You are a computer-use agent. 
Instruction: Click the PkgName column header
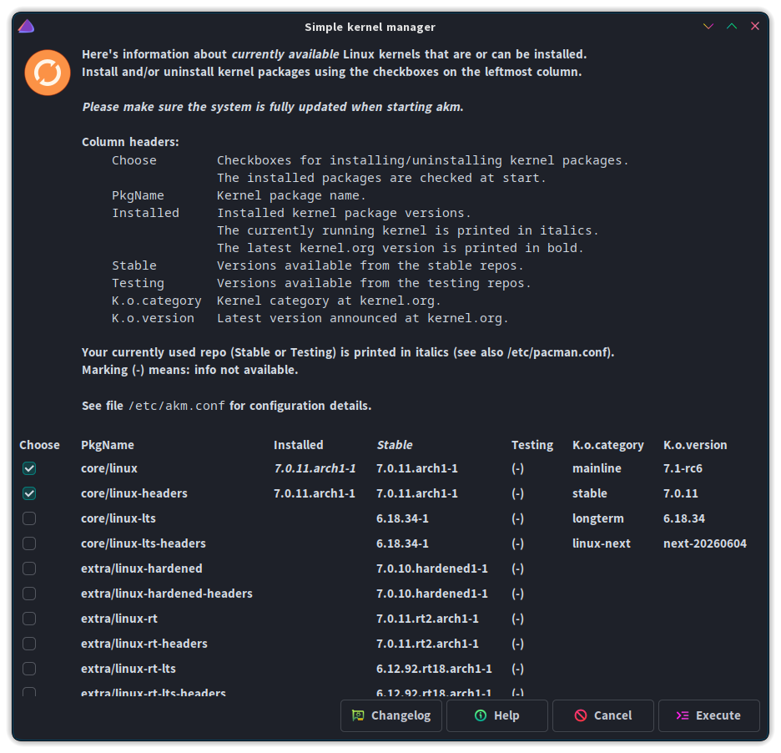pyautogui.click(x=108, y=445)
